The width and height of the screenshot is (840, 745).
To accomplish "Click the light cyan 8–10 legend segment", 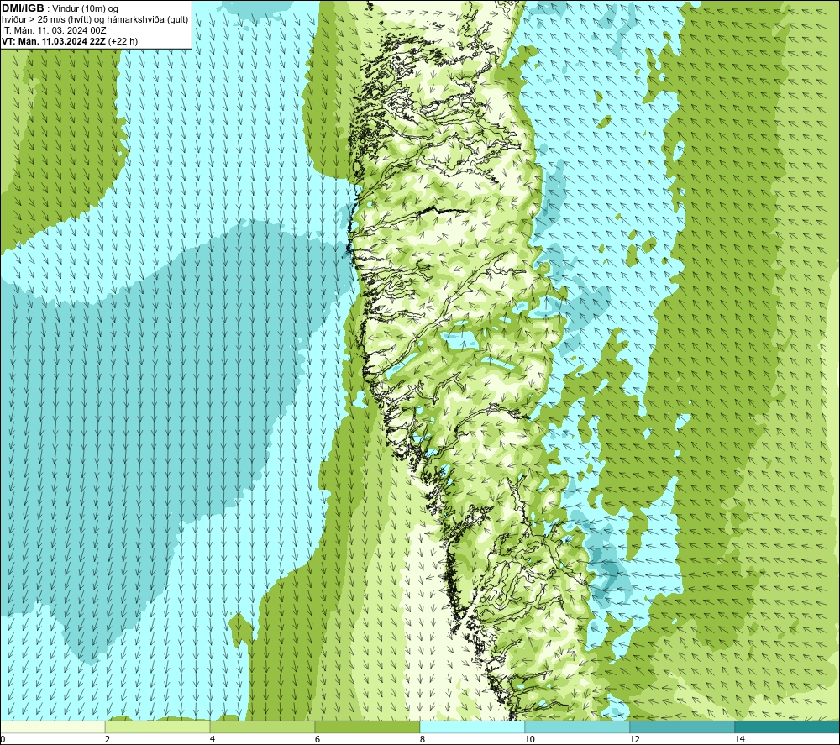I will [x=472, y=727].
